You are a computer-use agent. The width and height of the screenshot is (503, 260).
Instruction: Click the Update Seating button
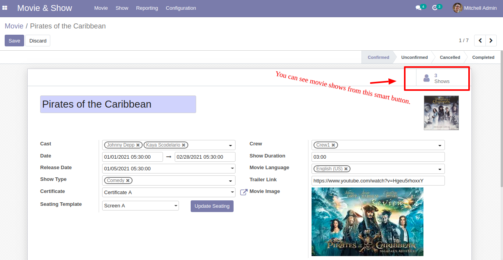[x=212, y=206]
